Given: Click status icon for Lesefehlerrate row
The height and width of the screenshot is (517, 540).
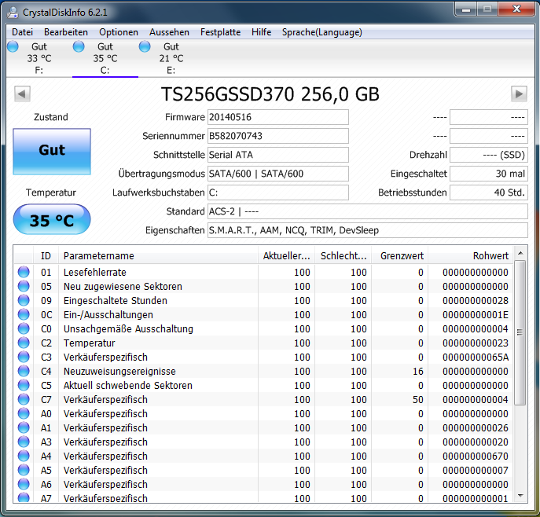Looking at the screenshot, I should click(24, 272).
